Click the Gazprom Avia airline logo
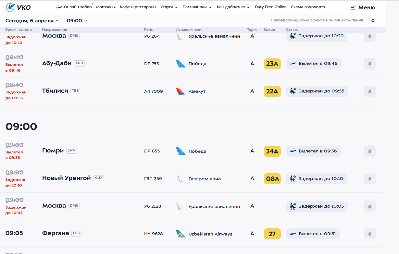Screen dimensions: 399x254 (181, 178)
